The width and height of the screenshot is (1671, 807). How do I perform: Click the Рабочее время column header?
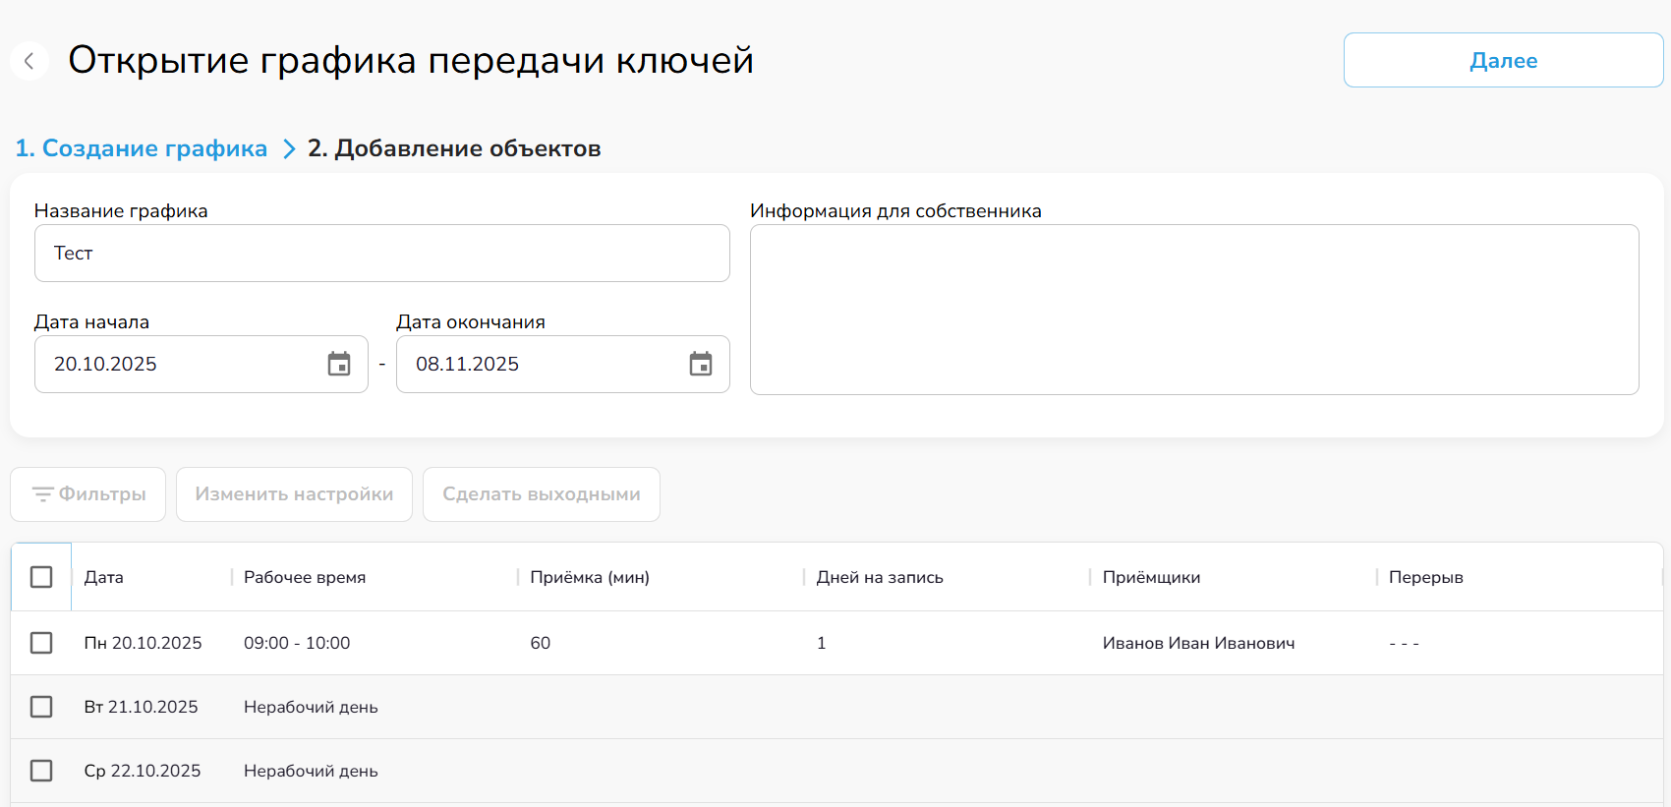(305, 577)
